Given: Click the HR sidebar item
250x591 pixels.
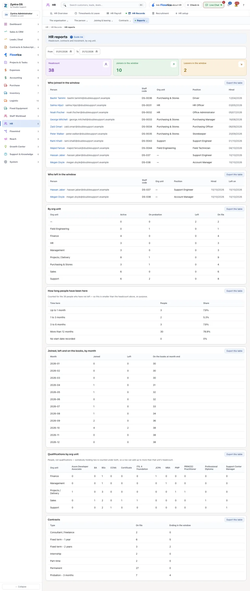Looking at the screenshot, I should tap(21, 124).
